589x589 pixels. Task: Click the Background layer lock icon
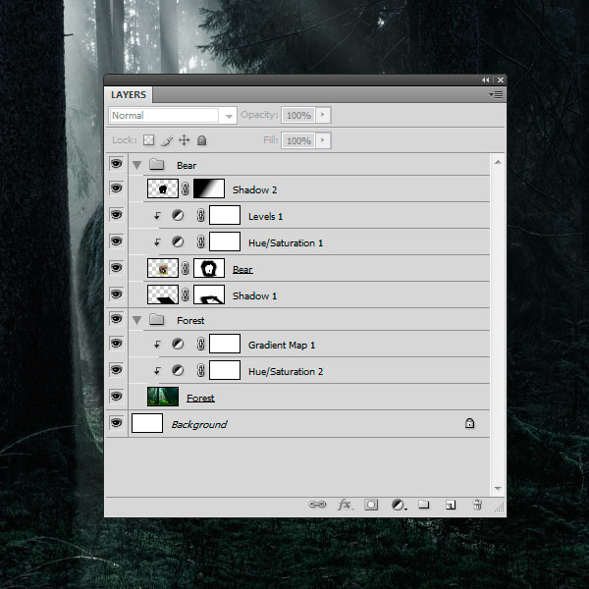(x=469, y=423)
